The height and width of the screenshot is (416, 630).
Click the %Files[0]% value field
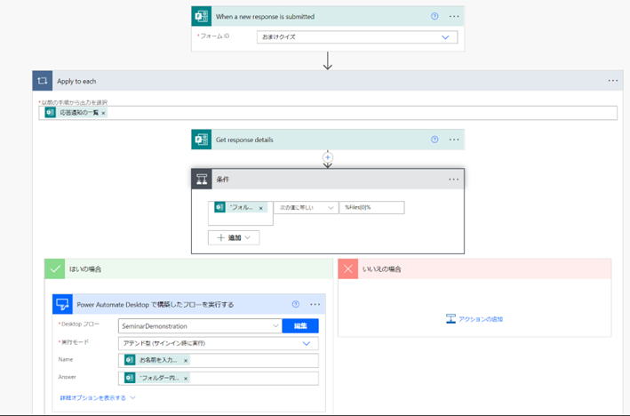coord(371,208)
